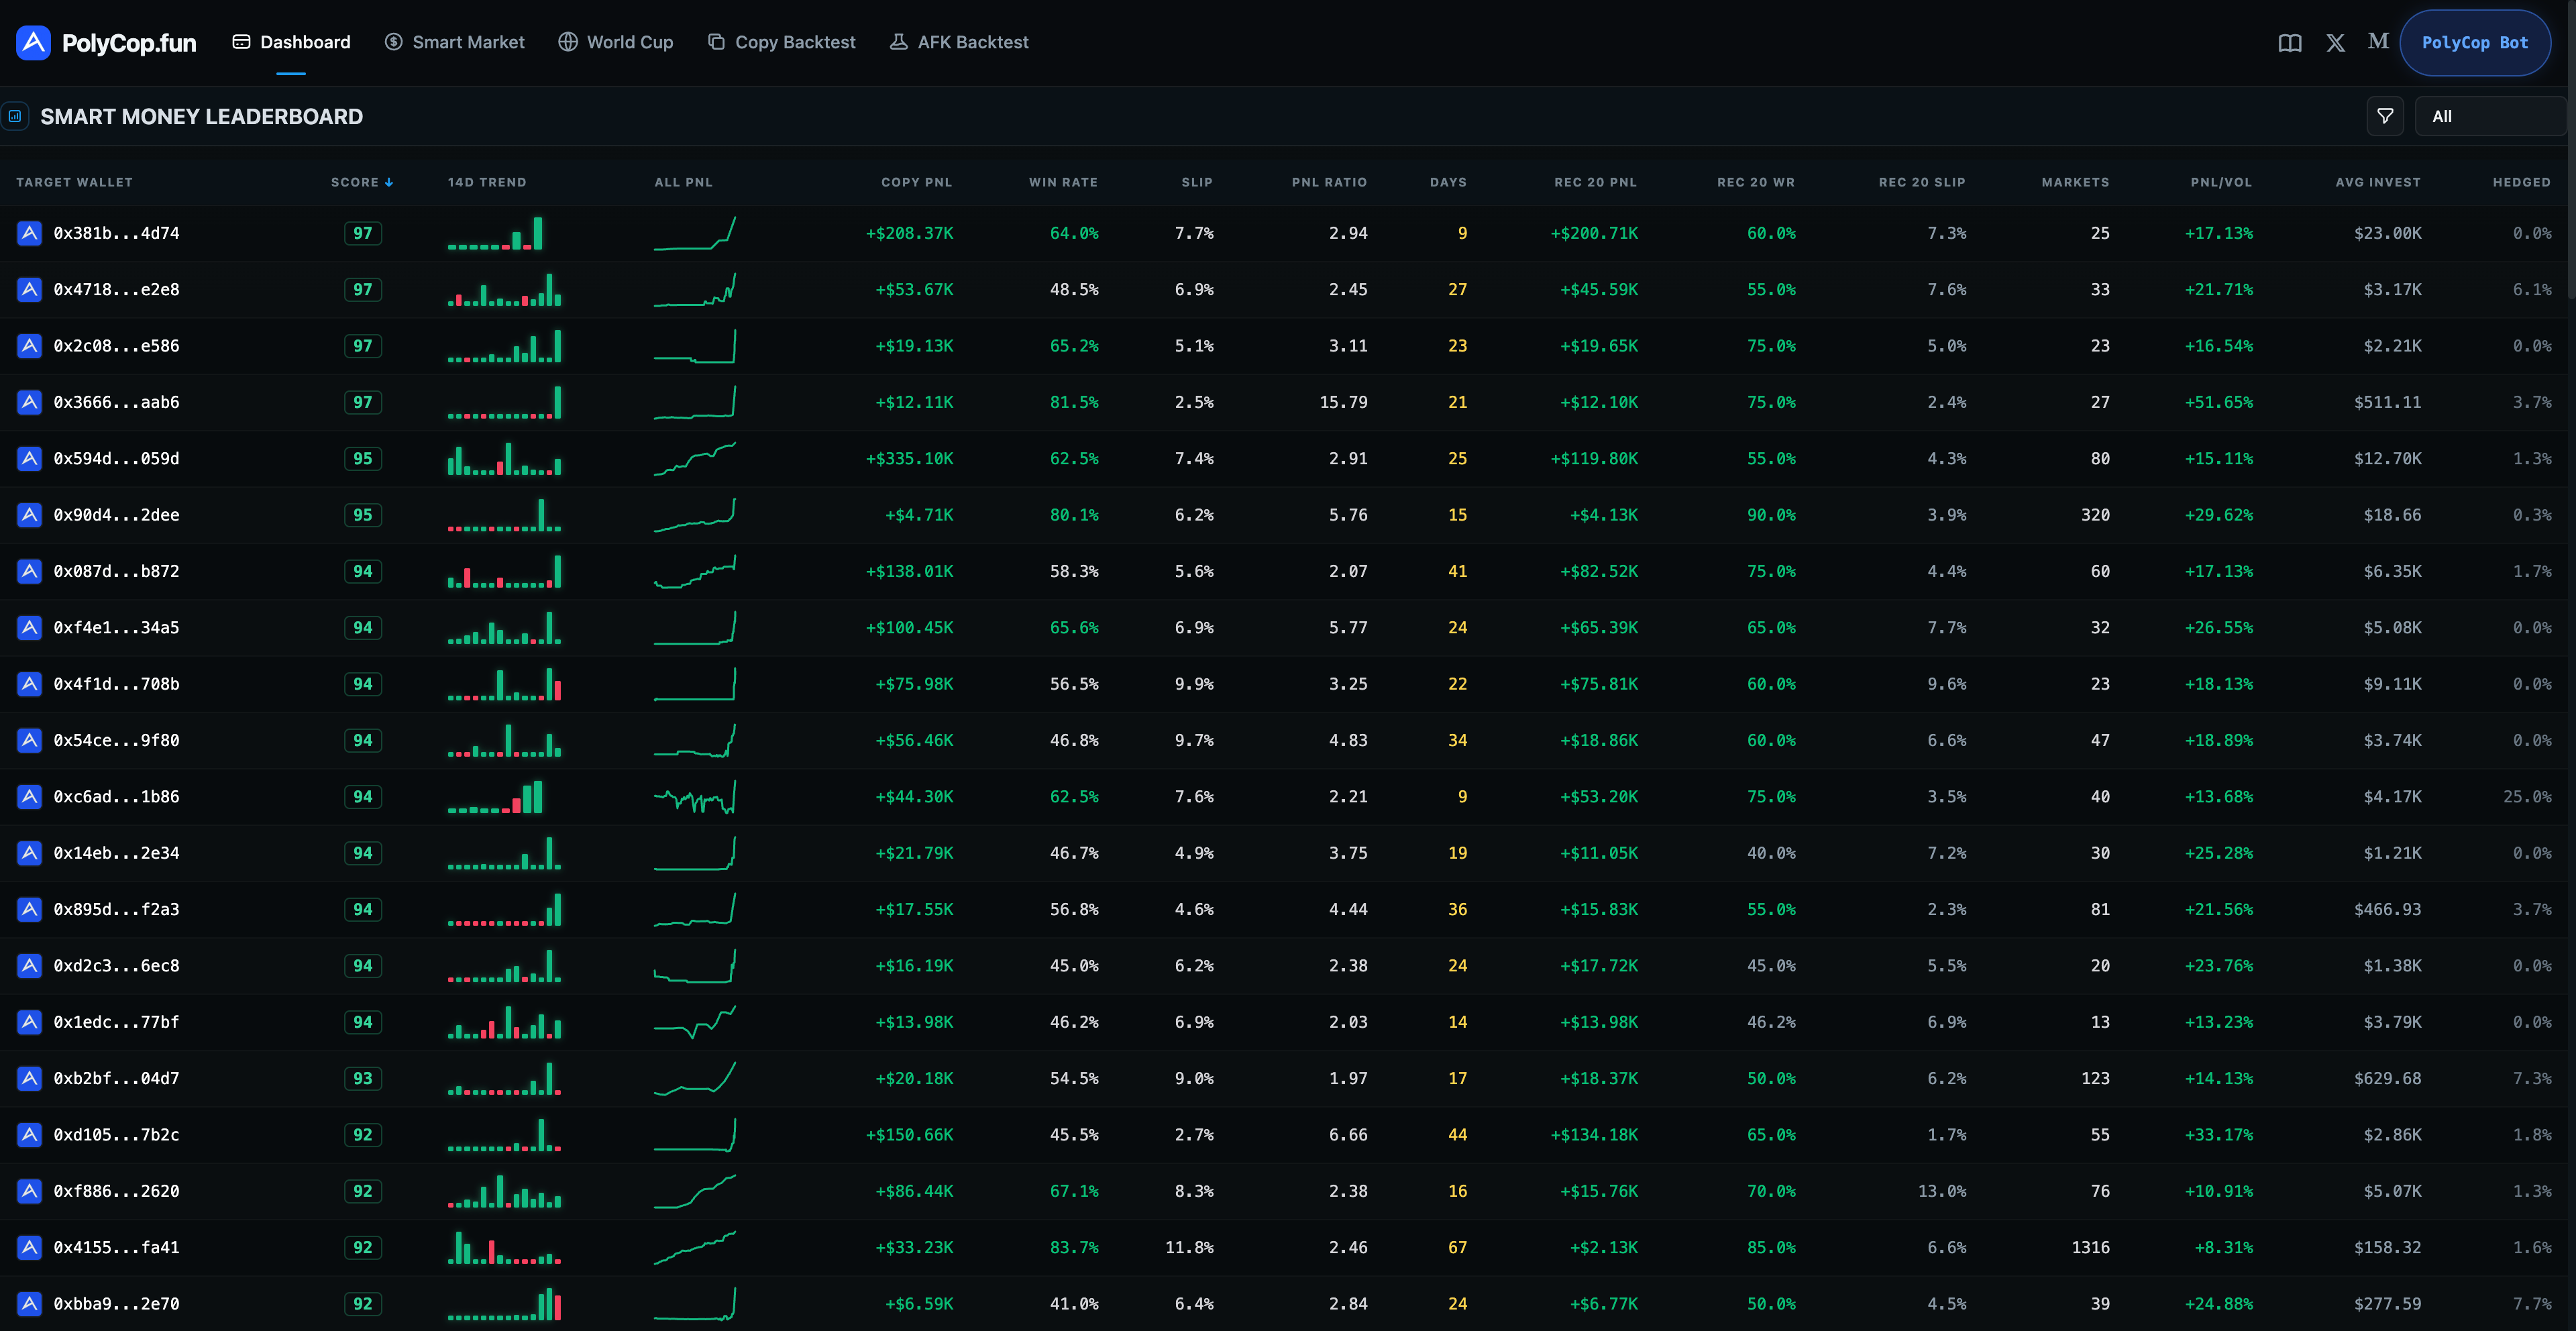
Task: Click wallet avatar icon for 0x1edc...77bf
Action: pos(30,1022)
